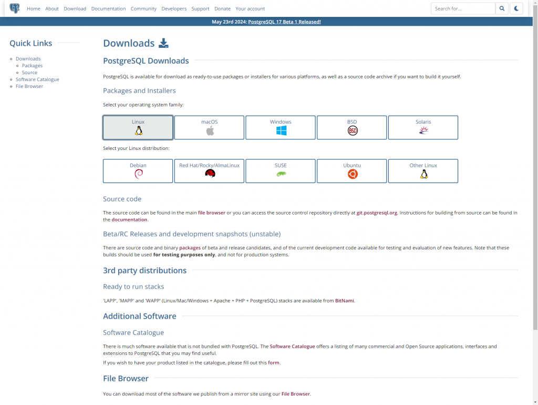Open Your account in navigation

point(250,8)
